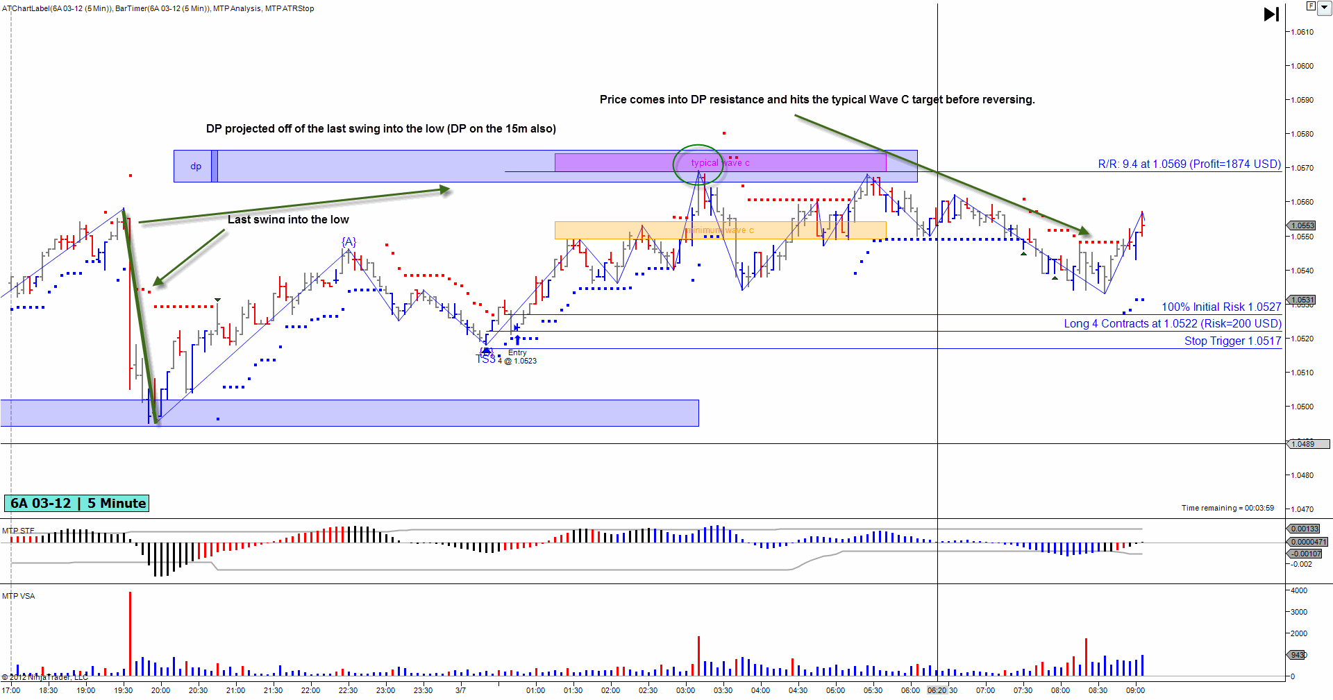
Task: Click the '4 @ 1.0523' entry fill text
Action: click(x=517, y=361)
